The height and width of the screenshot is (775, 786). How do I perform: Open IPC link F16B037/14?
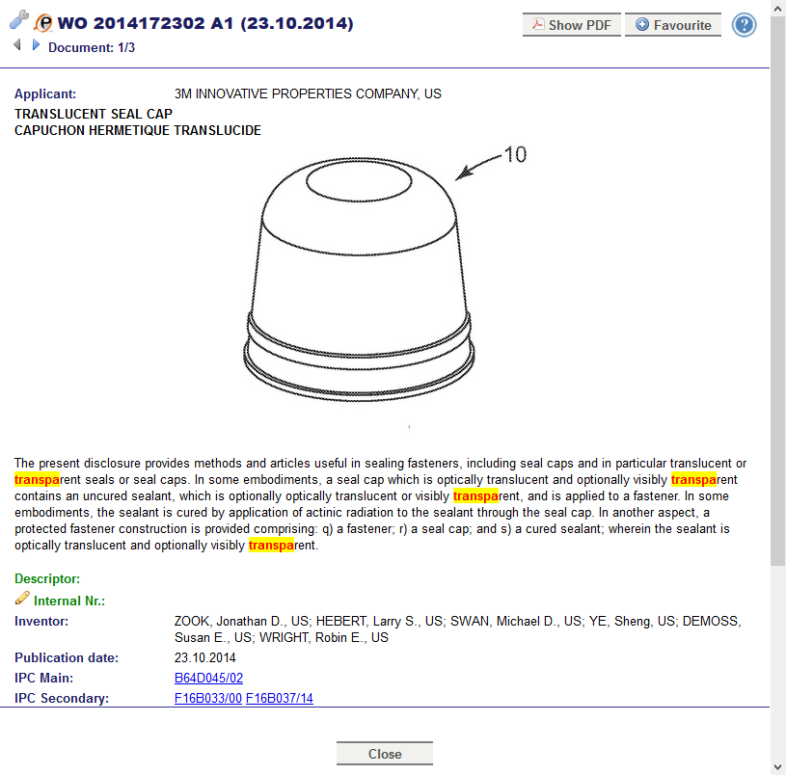pos(280,698)
